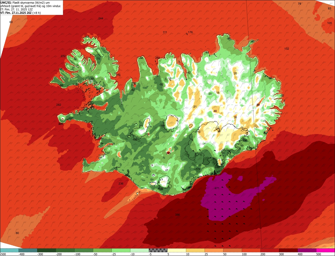Click the value "20" in northeast Iceland
Screen dimensions: 335x256
235,74
